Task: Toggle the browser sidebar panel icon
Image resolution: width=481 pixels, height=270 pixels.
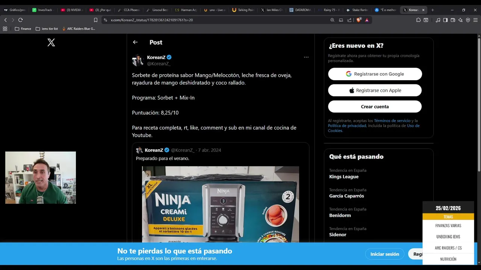Action: pyautogui.click(x=445, y=20)
